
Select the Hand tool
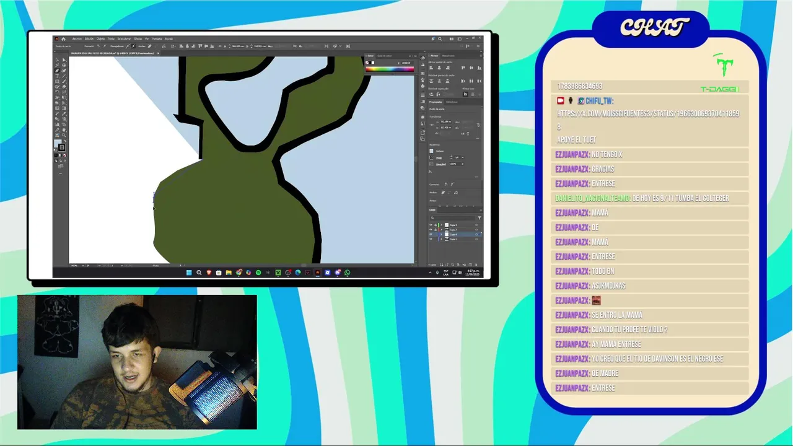pos(64,129)
